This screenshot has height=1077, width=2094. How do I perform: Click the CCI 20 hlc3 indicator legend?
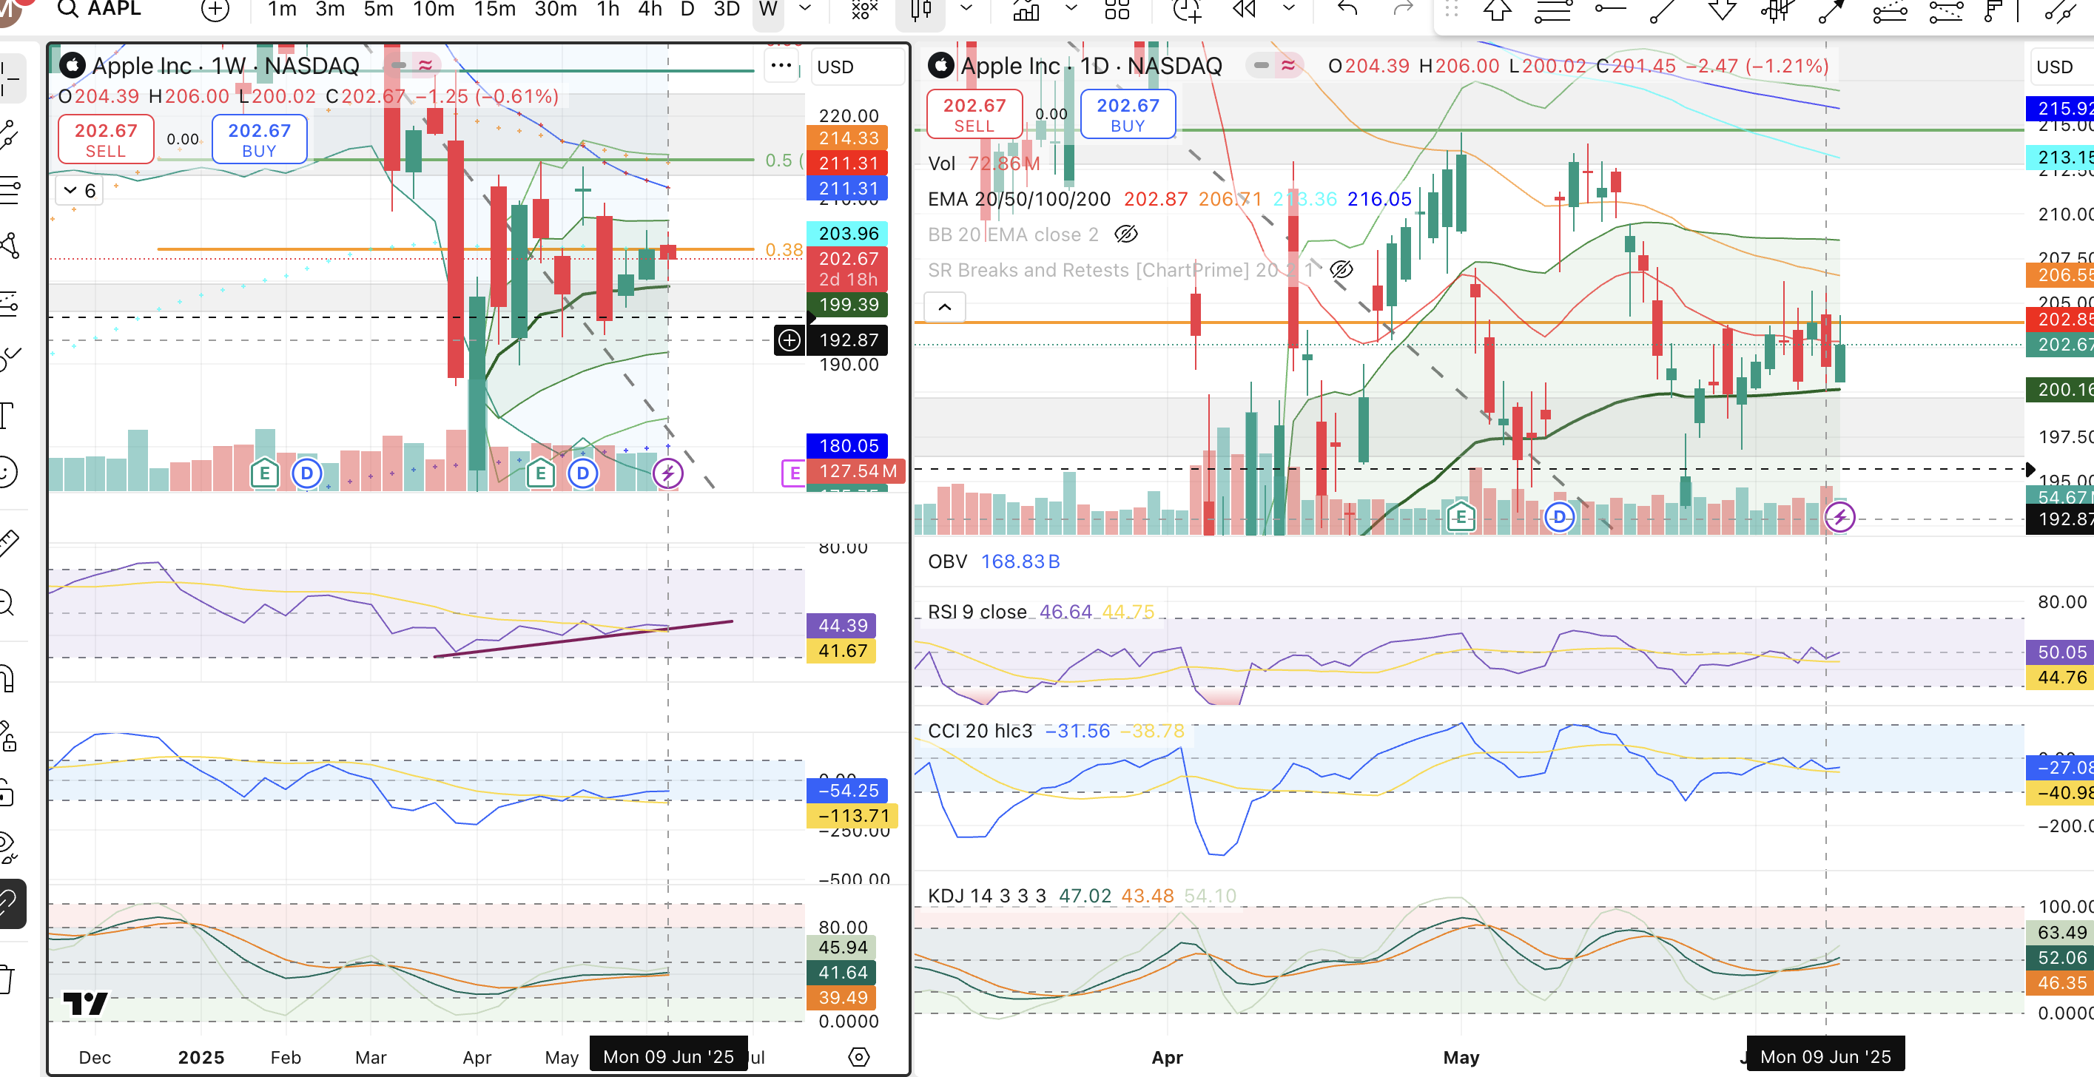tap(980, 731)
